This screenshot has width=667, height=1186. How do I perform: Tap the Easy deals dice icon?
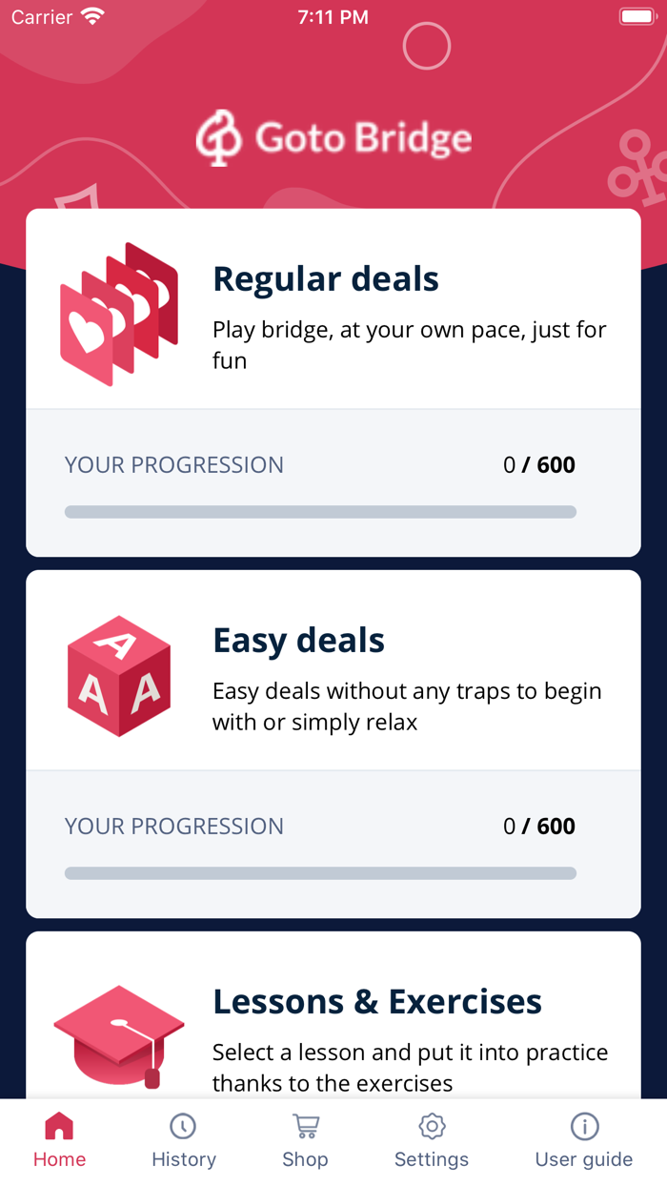tap(119, 676)
